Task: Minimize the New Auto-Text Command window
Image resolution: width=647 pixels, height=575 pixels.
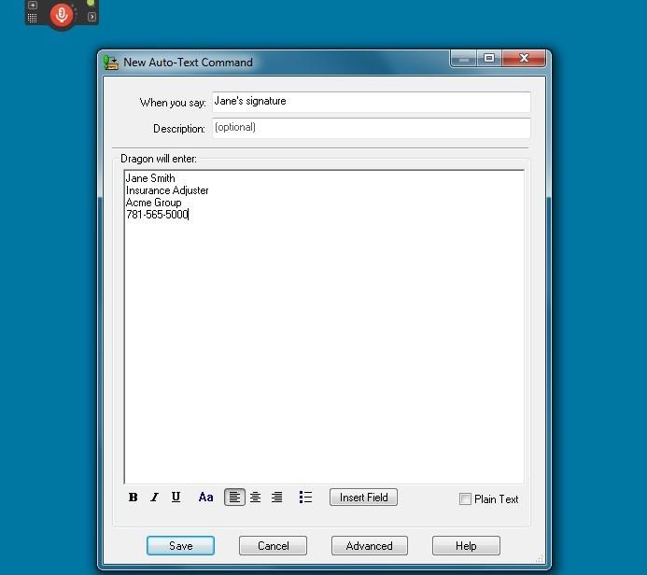Action: (463, 59)
